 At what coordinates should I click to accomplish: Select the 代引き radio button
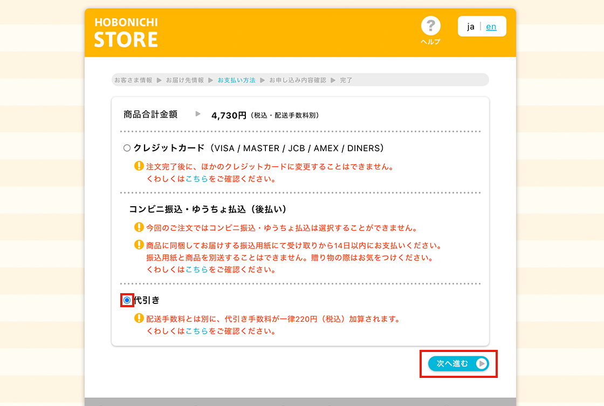pos(127,300)
